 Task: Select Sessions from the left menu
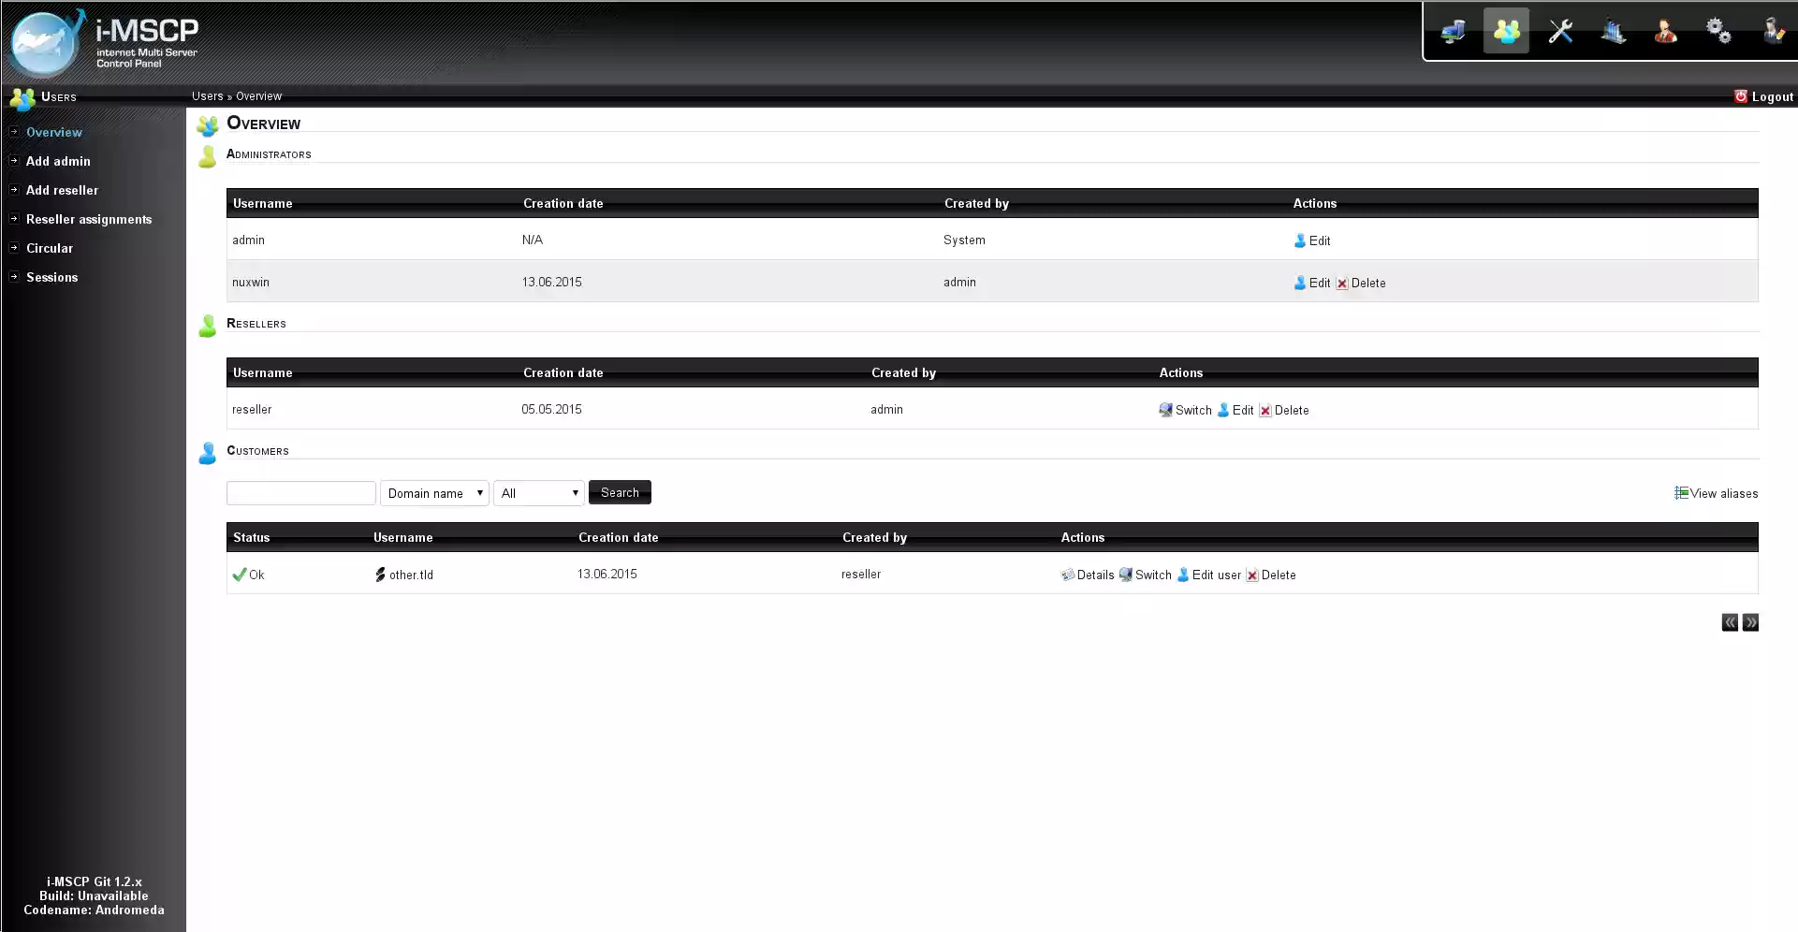click(51, 277)
